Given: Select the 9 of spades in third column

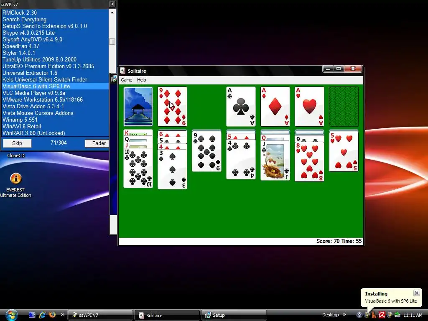Looking at the screenshot, I should [x=206, y=151].
